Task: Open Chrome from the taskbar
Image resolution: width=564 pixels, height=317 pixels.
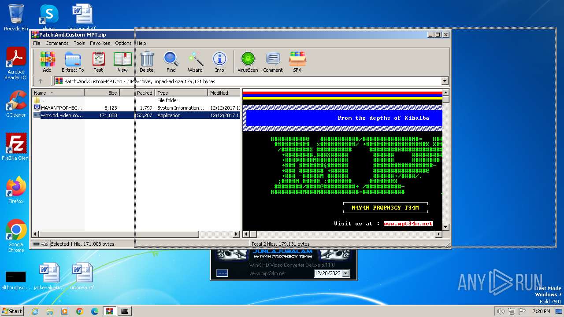Action: coord(80,311)
